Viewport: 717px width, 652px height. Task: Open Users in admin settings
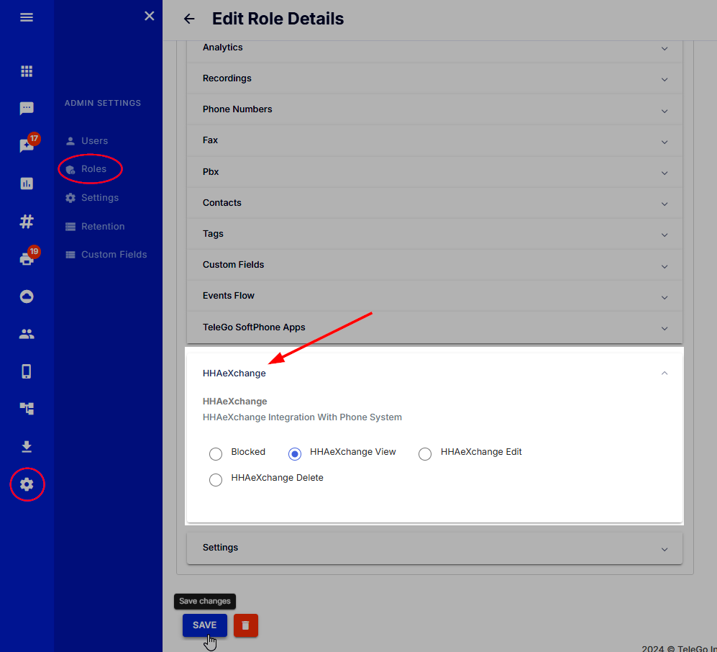point(94,141)
